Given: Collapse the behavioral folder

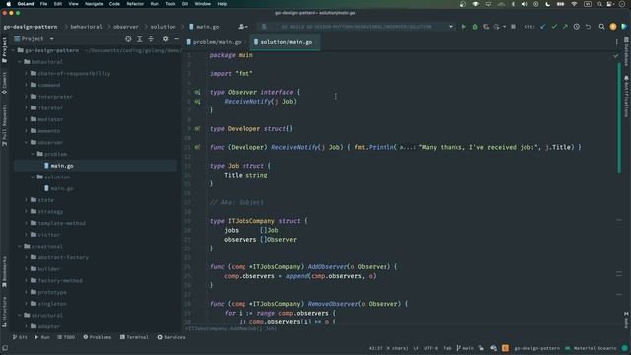Looking at the screenshot, I should click(x=20, y=62).
